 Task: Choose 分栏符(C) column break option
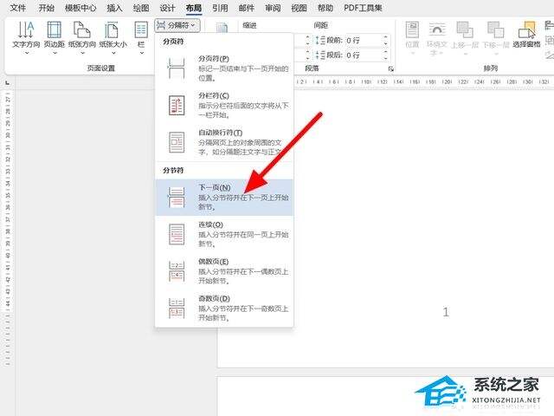[x=224, y=105]
